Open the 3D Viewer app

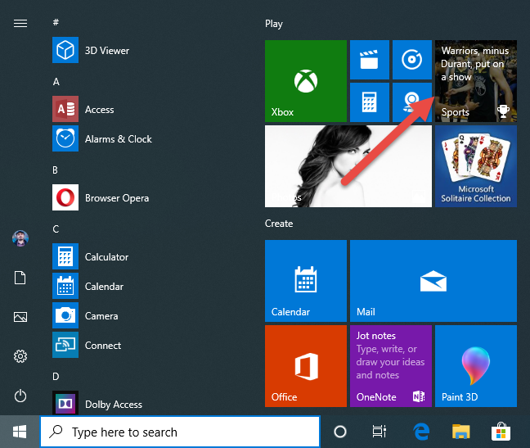click(91, 50)
